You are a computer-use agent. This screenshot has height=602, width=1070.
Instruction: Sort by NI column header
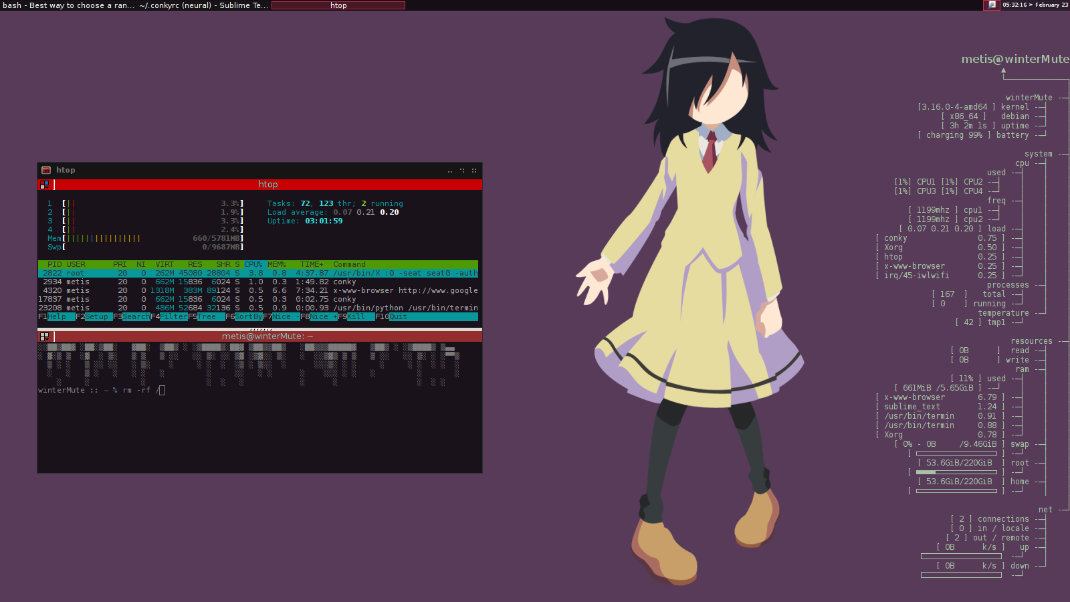pos(141,264)
